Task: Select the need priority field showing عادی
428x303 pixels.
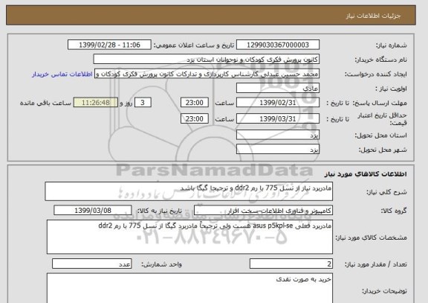Action: coord(278,89)
